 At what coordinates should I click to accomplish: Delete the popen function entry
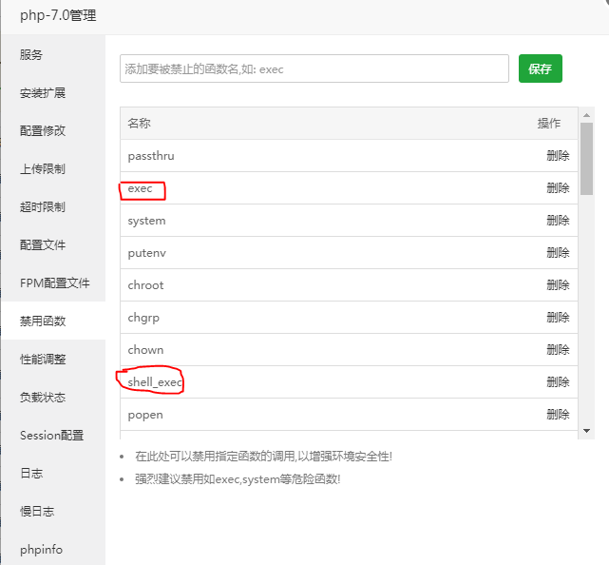click(558, 415)
